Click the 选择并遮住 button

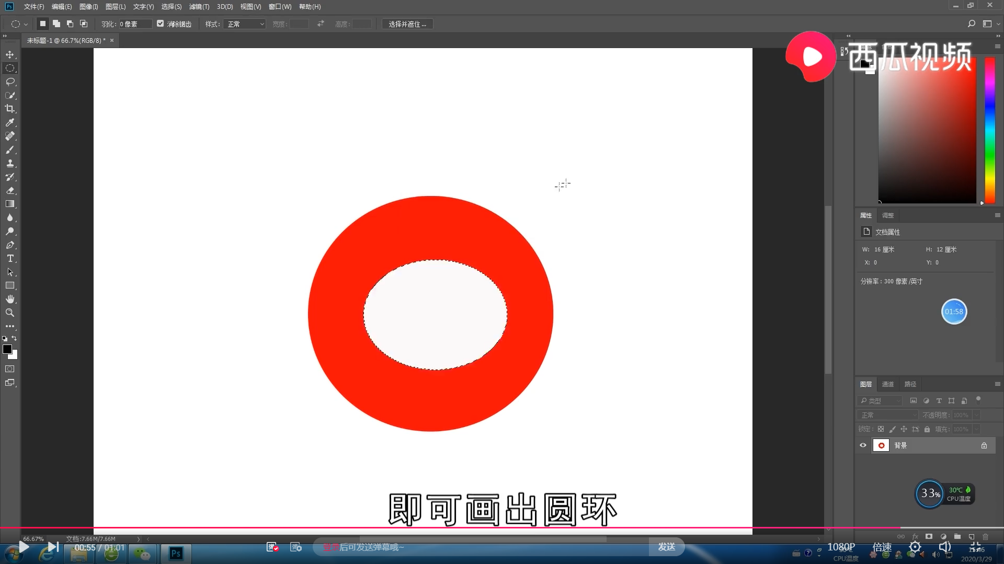(x=407, y=24)
